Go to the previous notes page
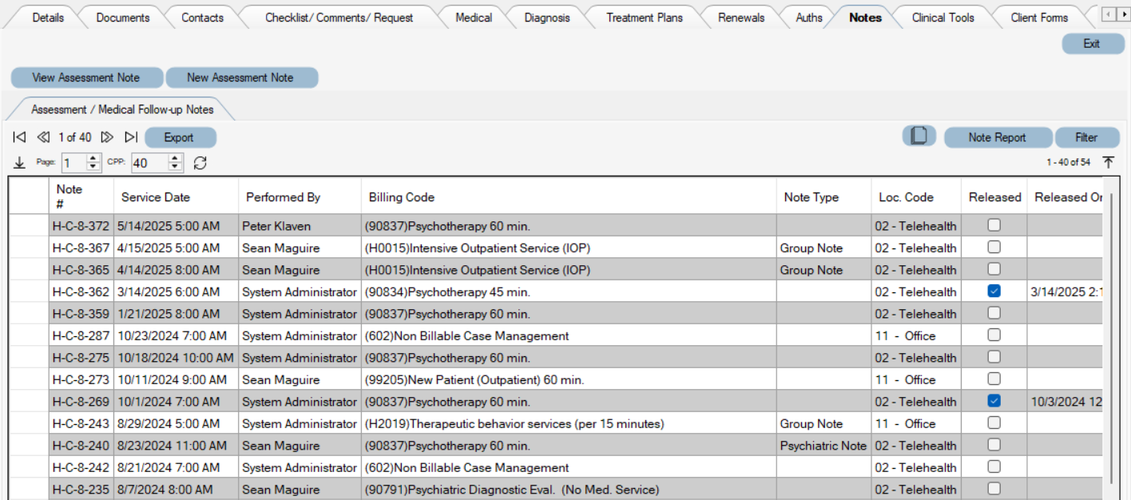1131x500 pixels. coord(43,137)
